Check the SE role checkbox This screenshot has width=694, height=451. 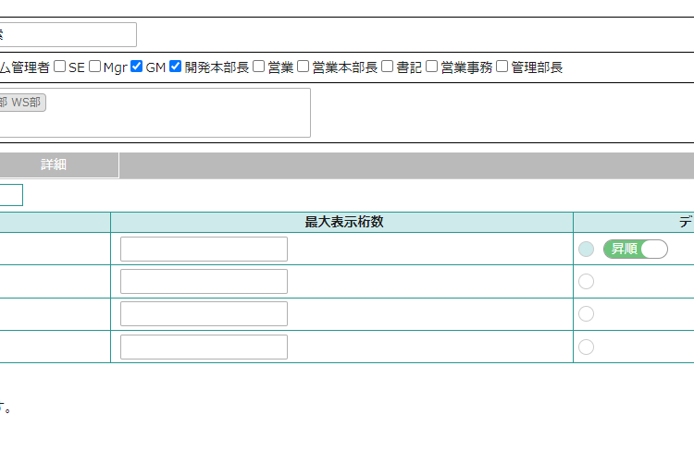click(x=60, y=67)
